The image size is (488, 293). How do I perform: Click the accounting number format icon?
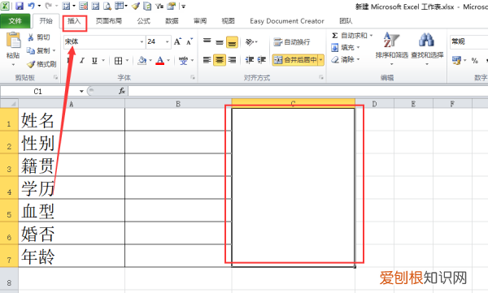[x=456, y=60]
